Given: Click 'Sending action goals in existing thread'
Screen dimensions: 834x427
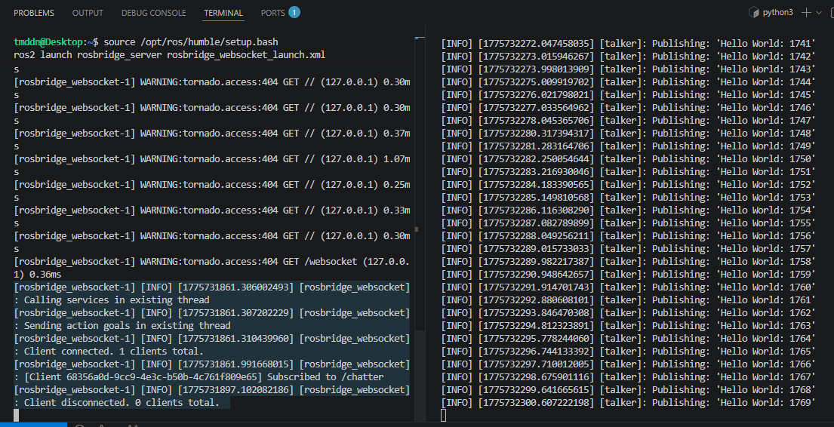Looking at the screenshot, I should click(x=127, y=325).
